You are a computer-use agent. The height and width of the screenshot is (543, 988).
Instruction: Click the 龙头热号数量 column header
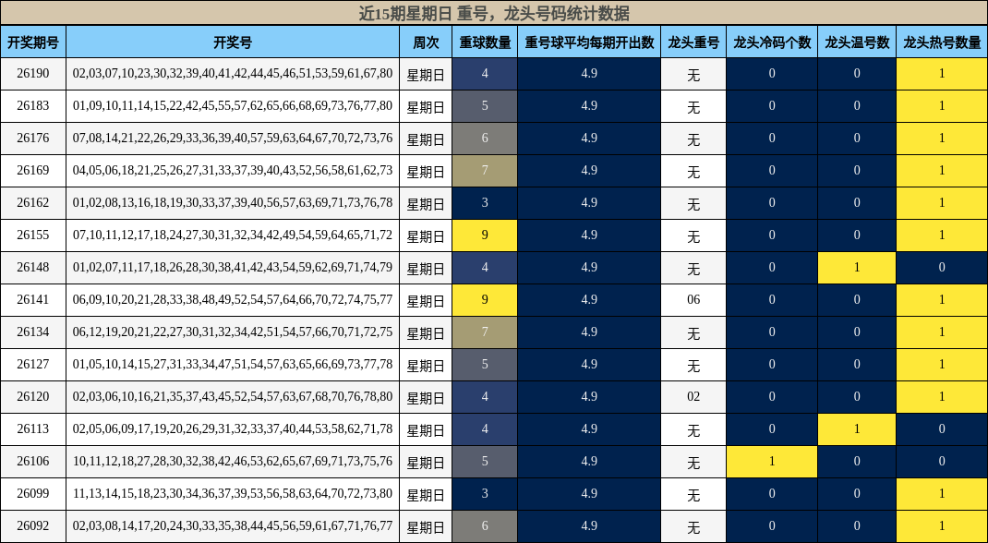point(942,42)
